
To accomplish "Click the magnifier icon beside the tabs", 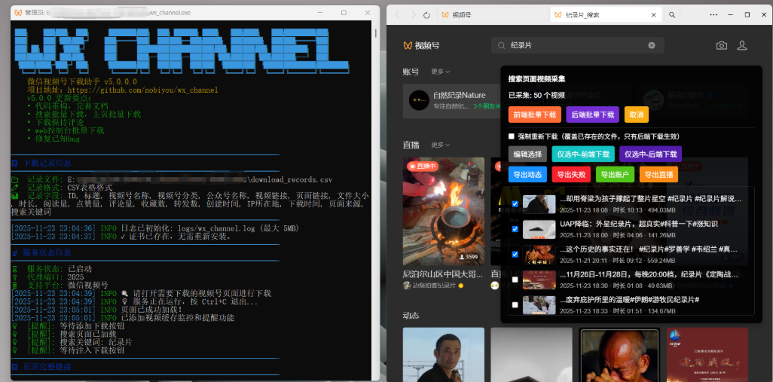I will [x=672, y=14].
